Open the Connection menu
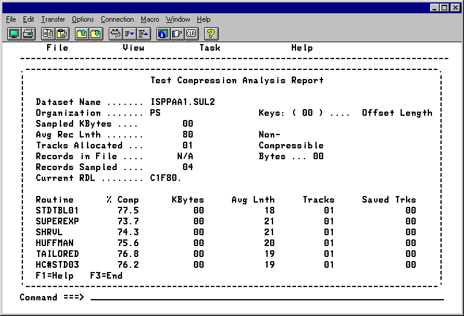This screenshot has width=464, height=316. click(x=117, y=19)
